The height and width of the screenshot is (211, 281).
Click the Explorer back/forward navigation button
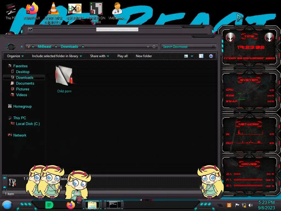11,47
